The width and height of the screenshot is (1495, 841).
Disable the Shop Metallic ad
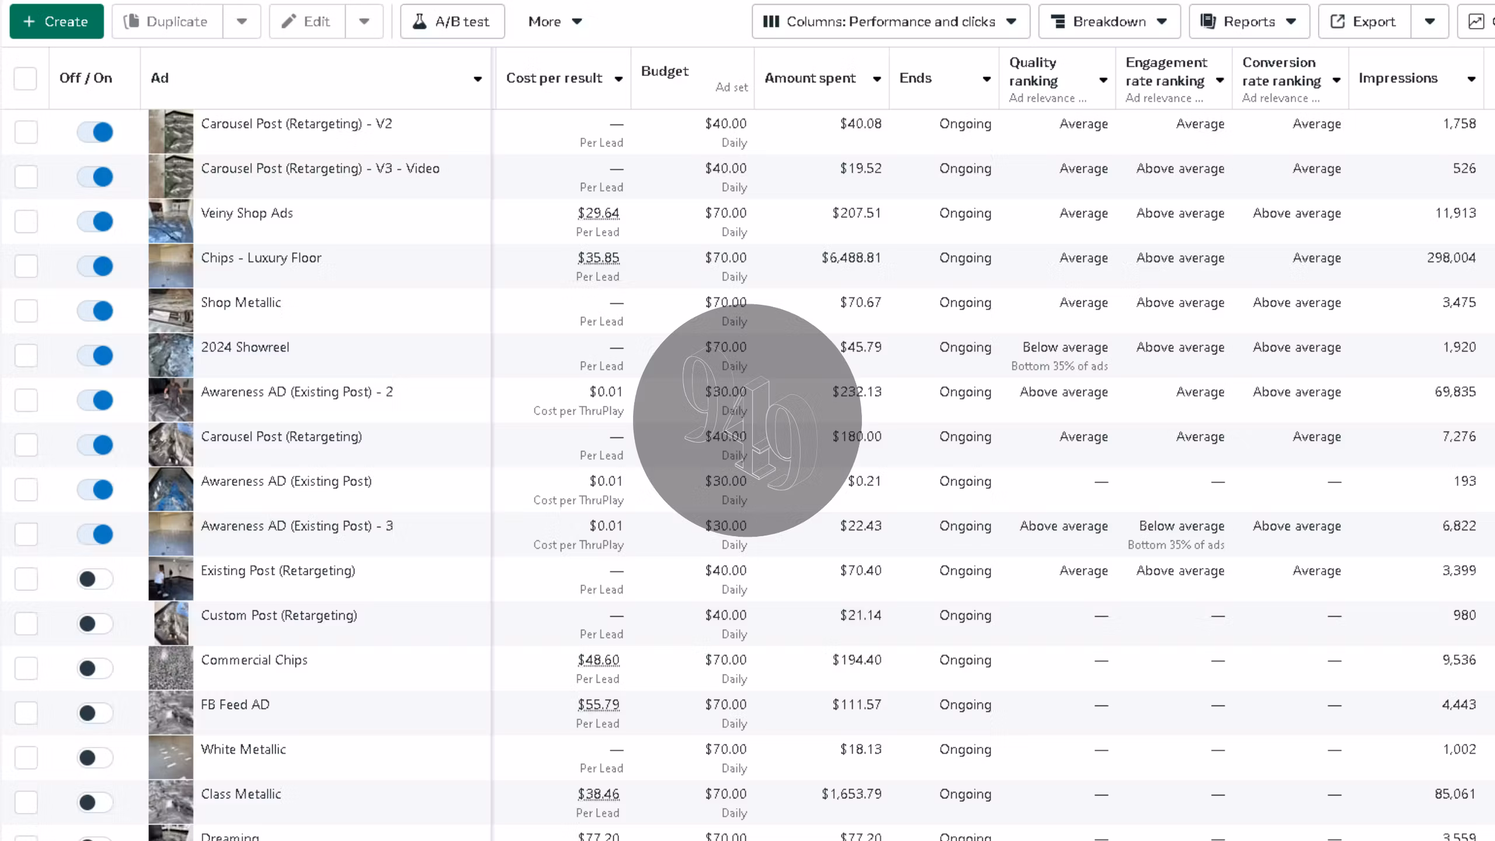[x=95, y=311]
